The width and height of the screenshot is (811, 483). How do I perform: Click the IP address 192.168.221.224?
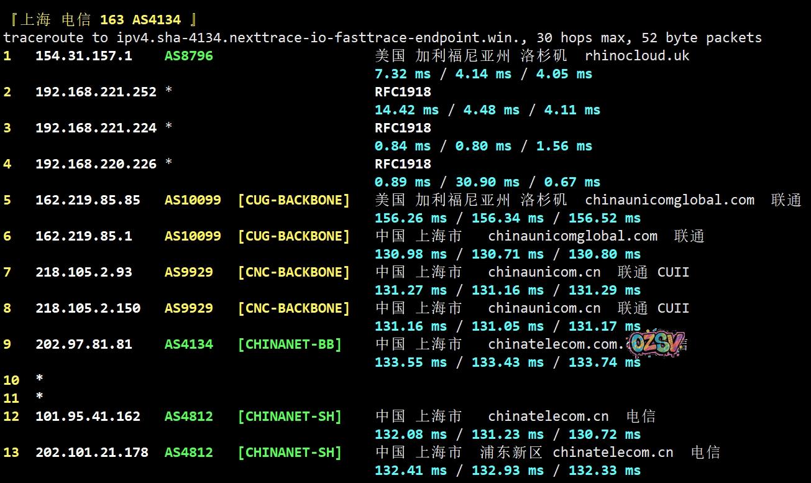[96, 128]
